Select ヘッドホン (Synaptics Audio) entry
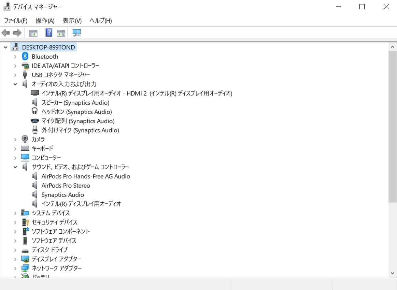This screenshot has width=397, height=290. [76, 112]
